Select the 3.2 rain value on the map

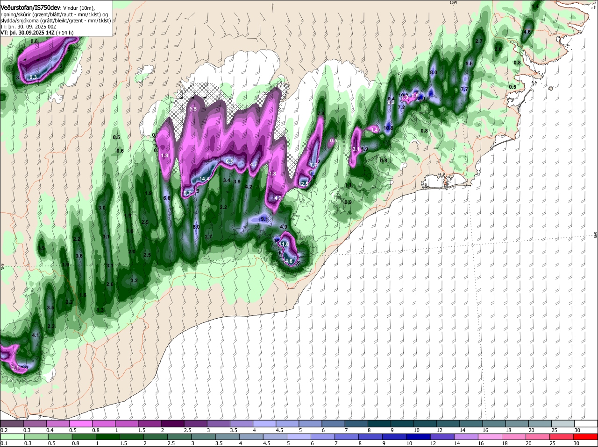pyautogui.click(x=134, y=280)
